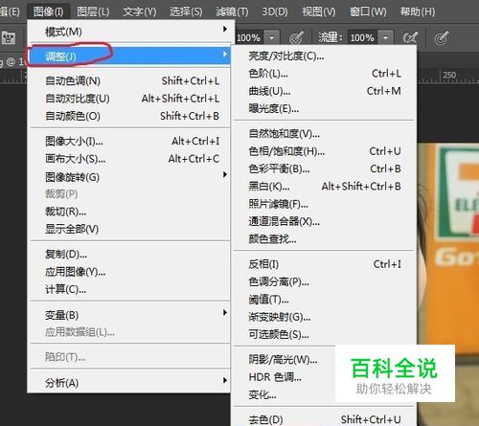Select the highlighted 调整(J) menu item
The width and height of the screenshot is (479, 426).
(x=130, y=56)
